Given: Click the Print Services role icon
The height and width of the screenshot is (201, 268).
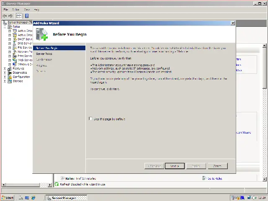Looking at the screenshot, I should 15,56.
